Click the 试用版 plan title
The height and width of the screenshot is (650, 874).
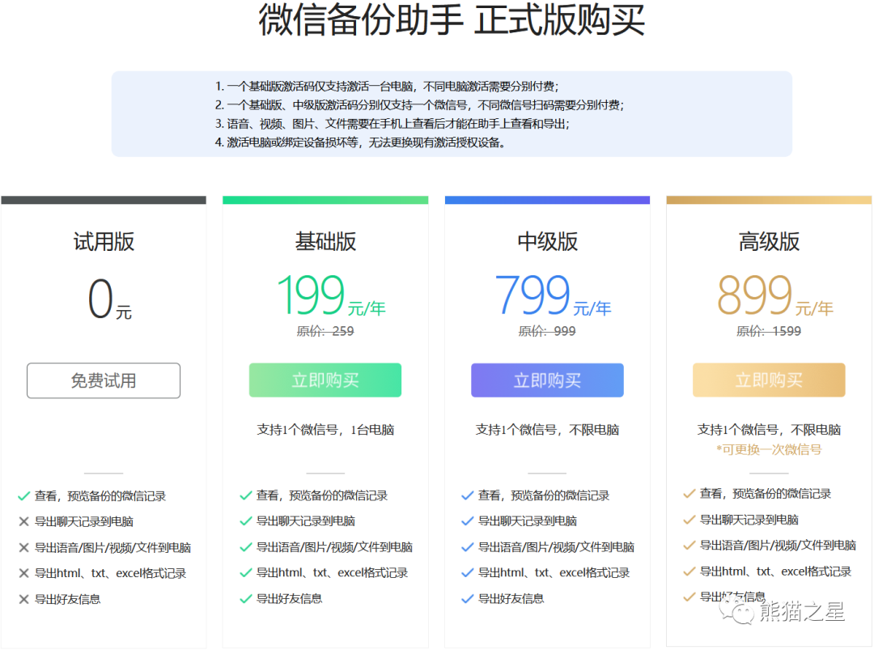[x=104, y=242]
